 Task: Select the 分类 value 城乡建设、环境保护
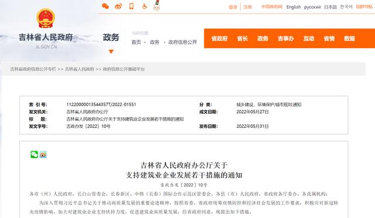point(269,104)
